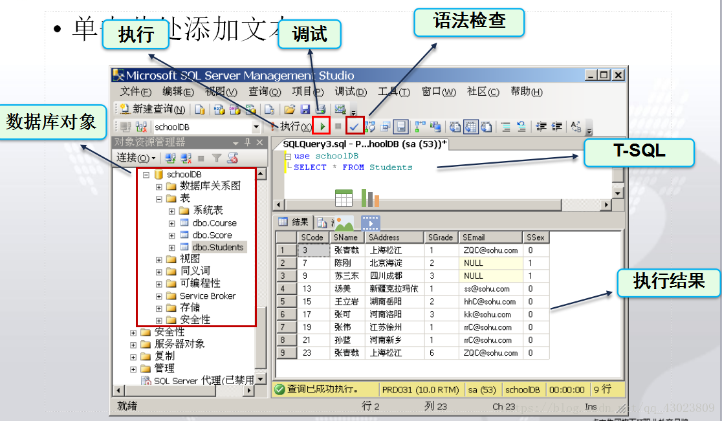Collapse the 表 folder node

pyautogui.click(x=159, y=199)
